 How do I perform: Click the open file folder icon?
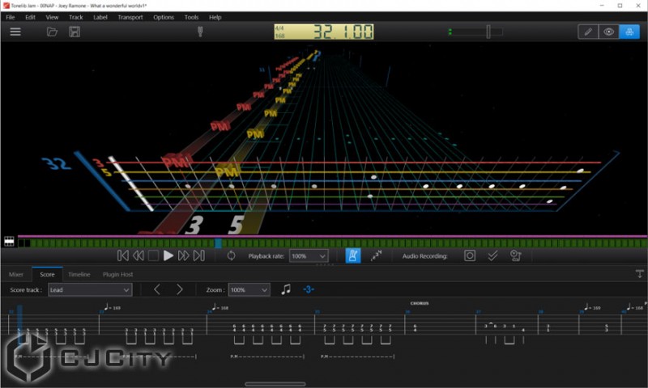(53, 32)
